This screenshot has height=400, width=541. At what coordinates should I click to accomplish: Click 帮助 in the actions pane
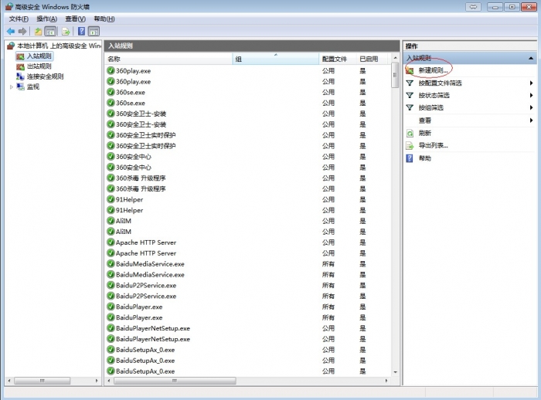425,158
